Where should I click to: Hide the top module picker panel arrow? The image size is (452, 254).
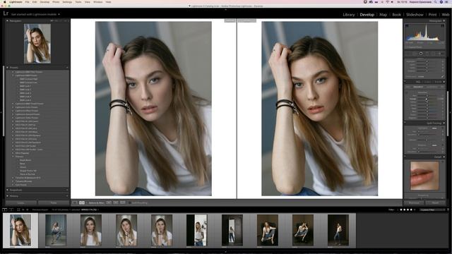[x=226, y=9]
